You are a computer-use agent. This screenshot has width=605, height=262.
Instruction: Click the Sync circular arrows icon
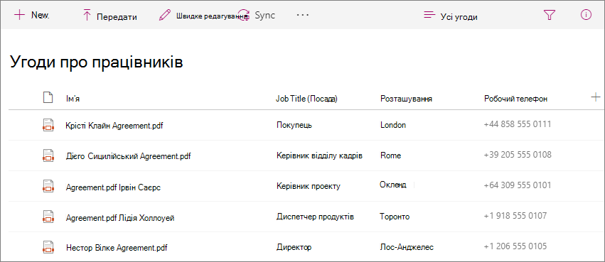click(243, 16)
